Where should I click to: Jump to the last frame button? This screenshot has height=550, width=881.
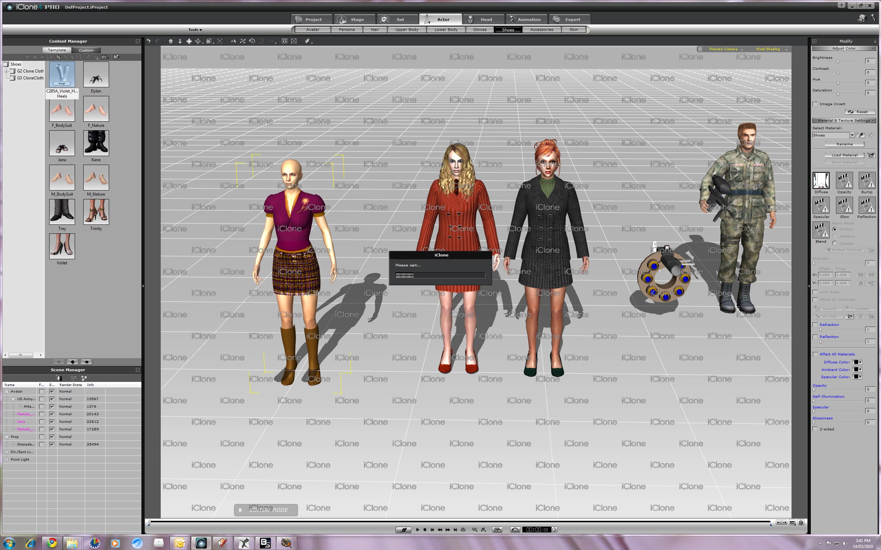pos(455,530)
